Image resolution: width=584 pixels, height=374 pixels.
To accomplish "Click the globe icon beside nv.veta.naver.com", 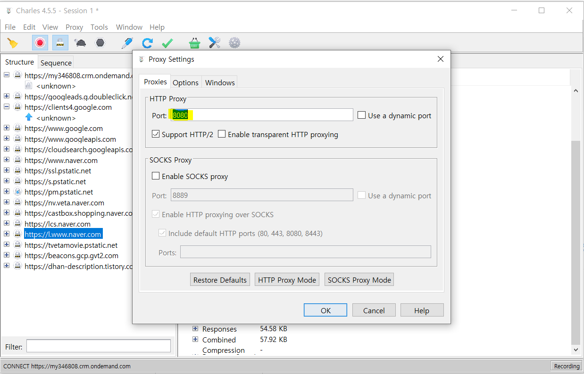I will coord(17,203).
